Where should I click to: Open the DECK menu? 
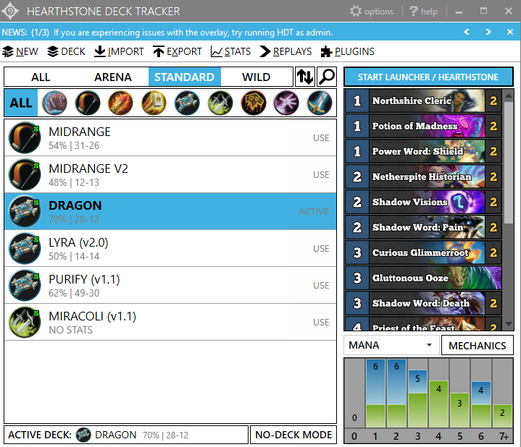(66, 51)
